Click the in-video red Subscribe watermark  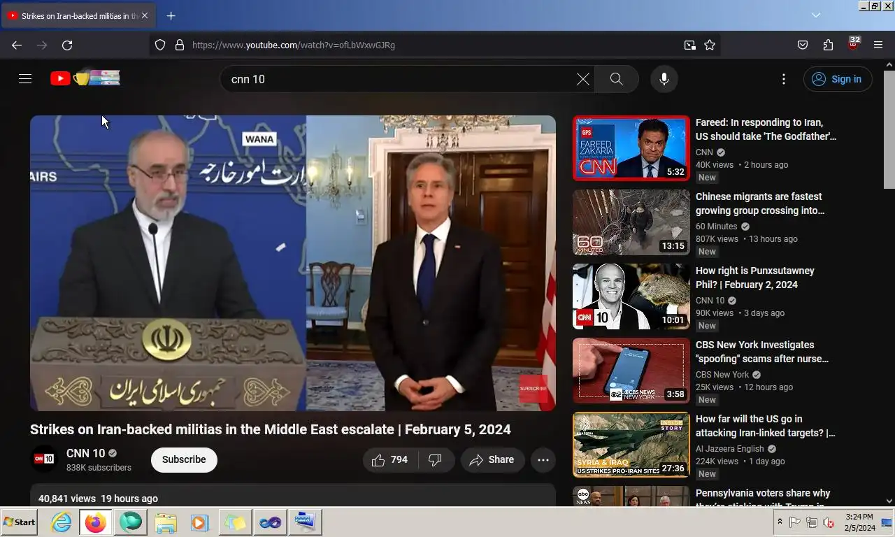534,388
